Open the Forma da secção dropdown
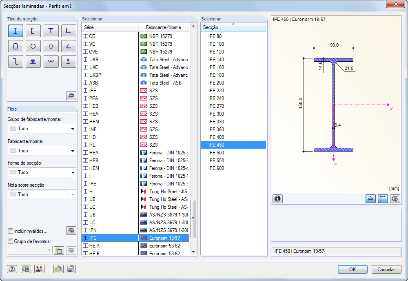The image size is (408, 281). 42,172
